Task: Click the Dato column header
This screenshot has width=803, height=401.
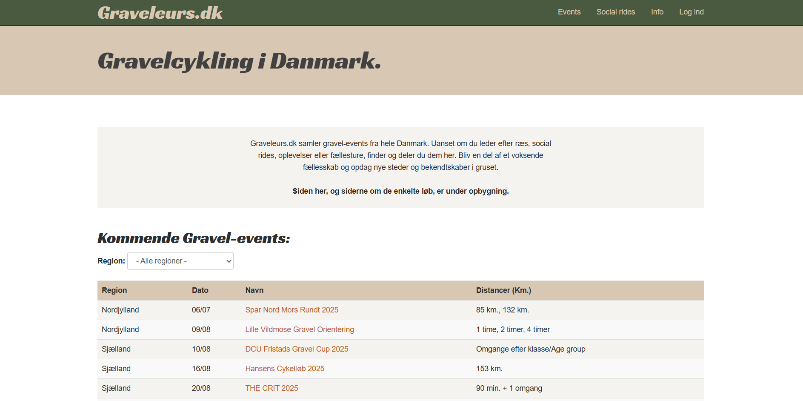Action: [x=200, y=290]
